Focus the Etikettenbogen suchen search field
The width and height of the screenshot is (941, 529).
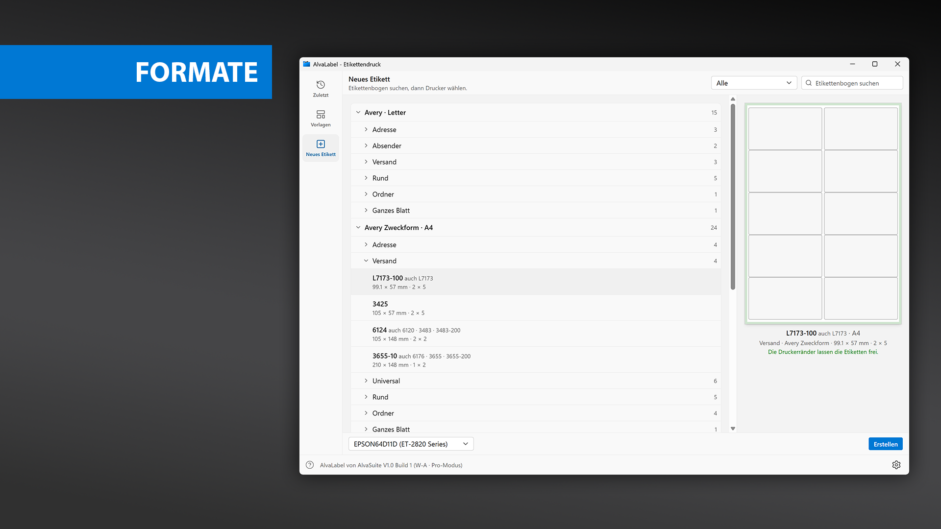[852, 83]
